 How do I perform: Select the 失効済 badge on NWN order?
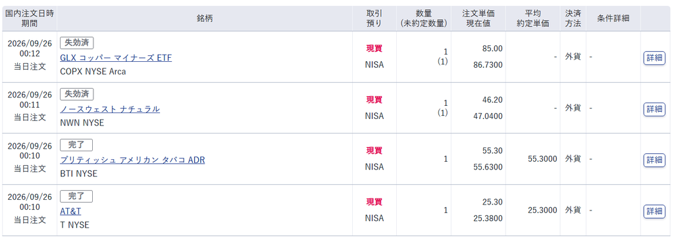click(77, 94)
